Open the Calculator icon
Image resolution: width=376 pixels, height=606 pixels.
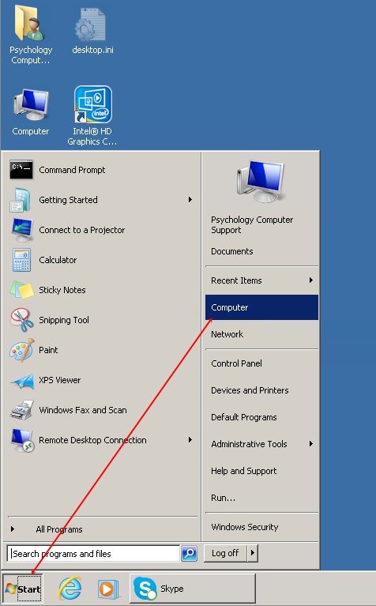tap(21, 260)
